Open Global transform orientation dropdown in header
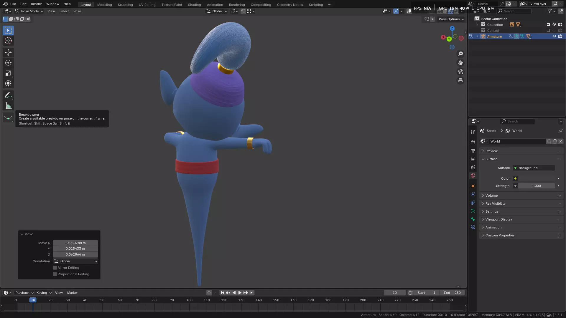Viewport: 566px width, 318px height. [x=217, y=11]
